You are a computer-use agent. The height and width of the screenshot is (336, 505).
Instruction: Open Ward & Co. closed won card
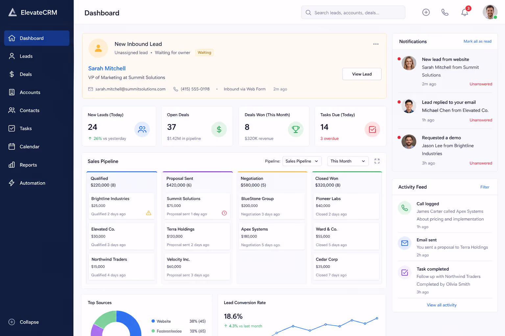tap(346, 237)
